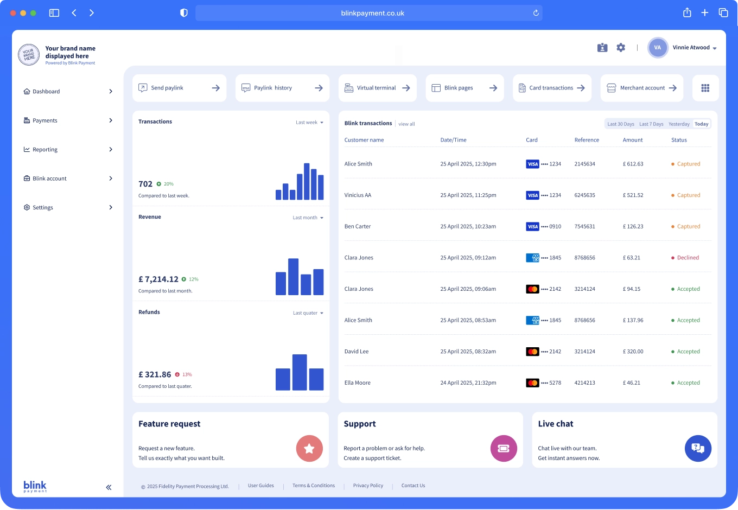Open the apps grid menu icon
The width and height of the screenshot is (738, 510).
tap(705, 88)
